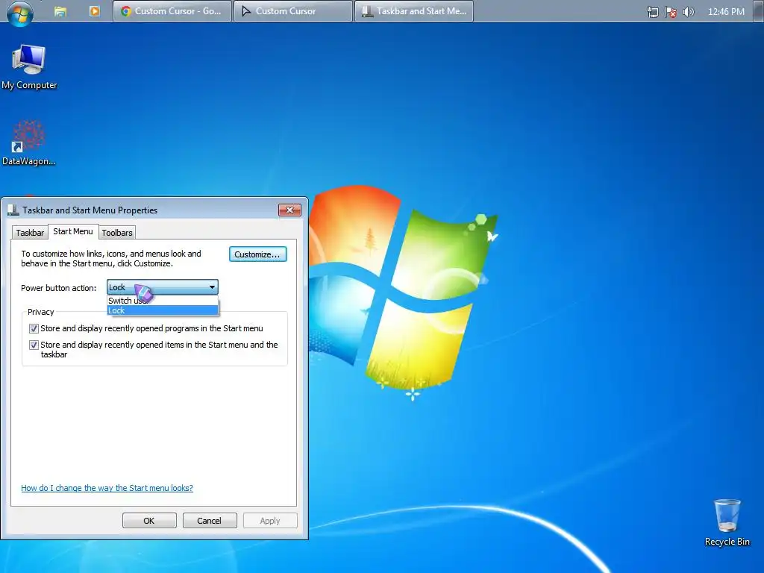
Task: Select My Computer desktop icon
Action: click(29, 67)
